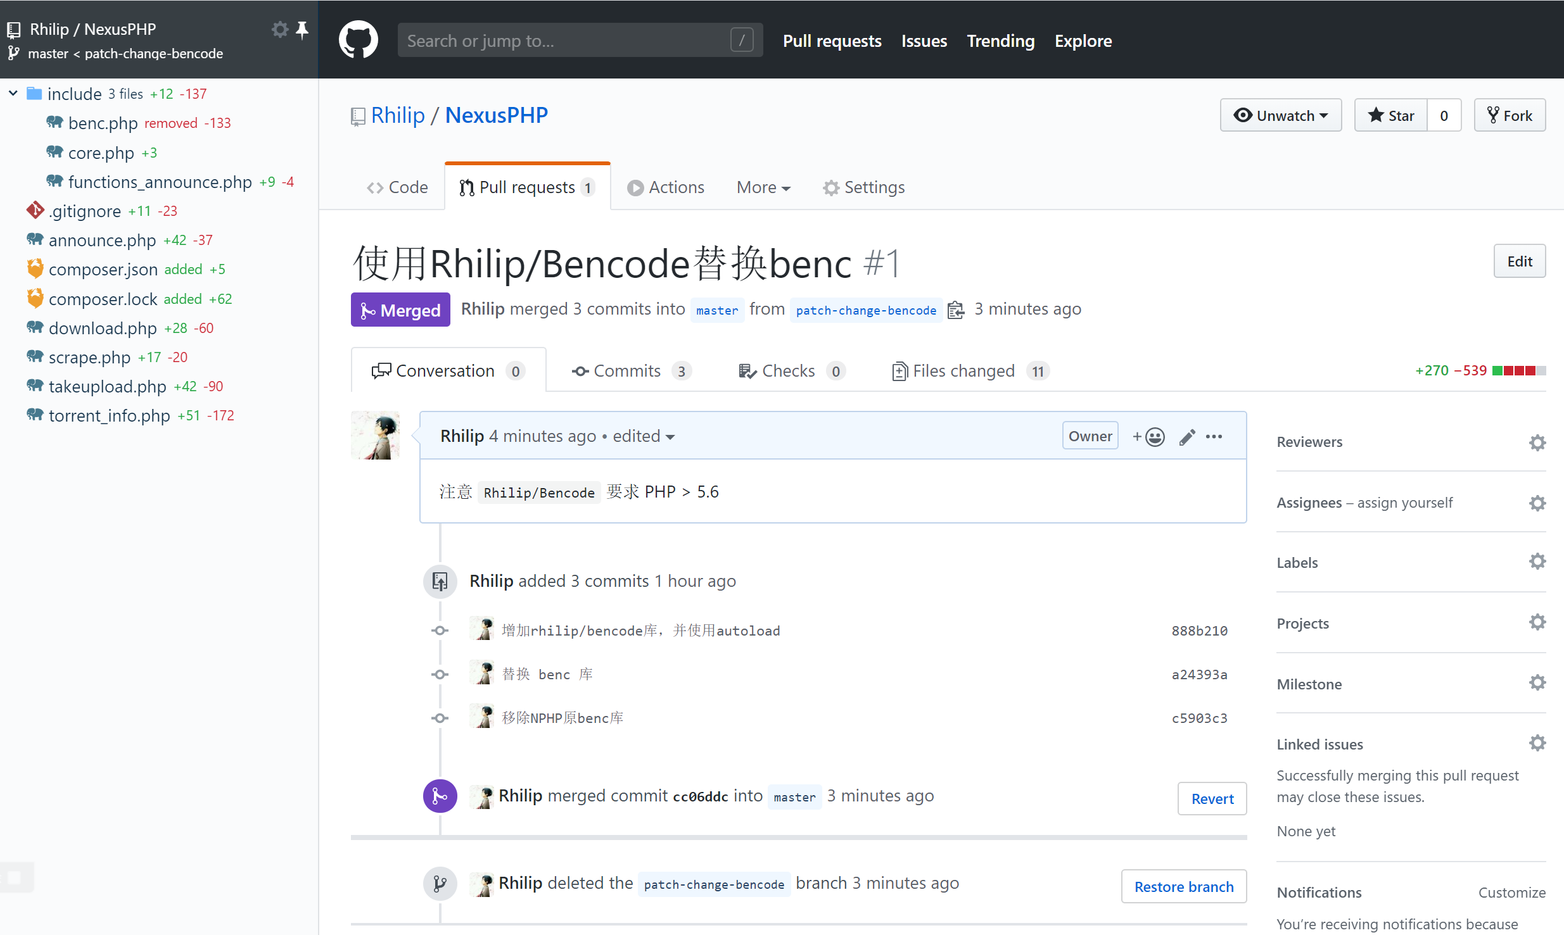Open the Octotree settings gear
The image size is (1564, 935).
(279, 29)
